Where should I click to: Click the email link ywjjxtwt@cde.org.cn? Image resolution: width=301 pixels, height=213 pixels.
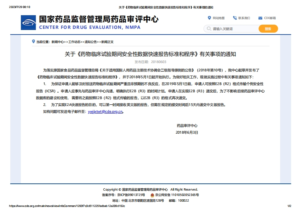[105, 112]
